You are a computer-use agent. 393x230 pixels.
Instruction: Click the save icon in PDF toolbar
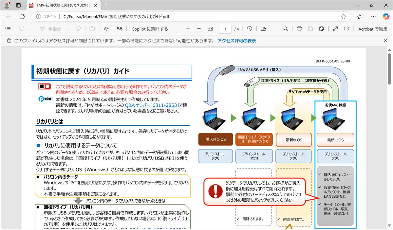coord(310,29)
